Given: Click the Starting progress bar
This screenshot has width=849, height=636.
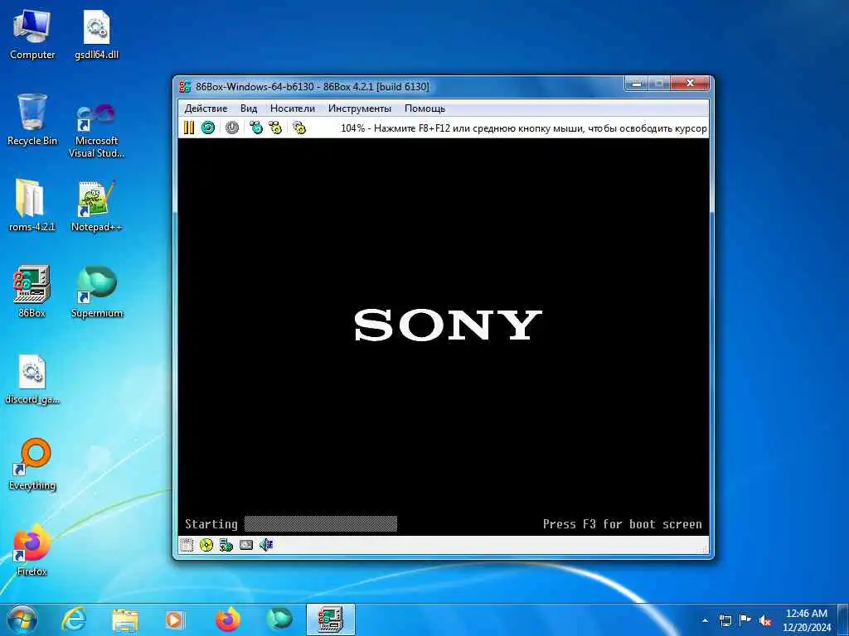Looking at the screenshot, I should (x=321, y=524).
